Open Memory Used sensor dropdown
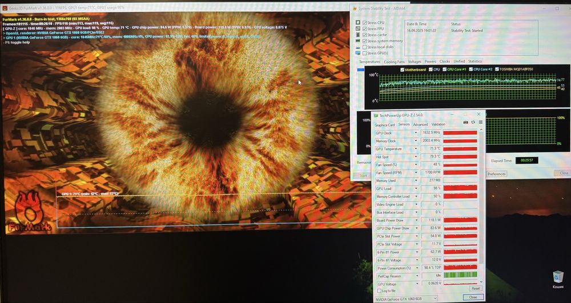The height and width of the screenshot is (303, 571). 416,181
